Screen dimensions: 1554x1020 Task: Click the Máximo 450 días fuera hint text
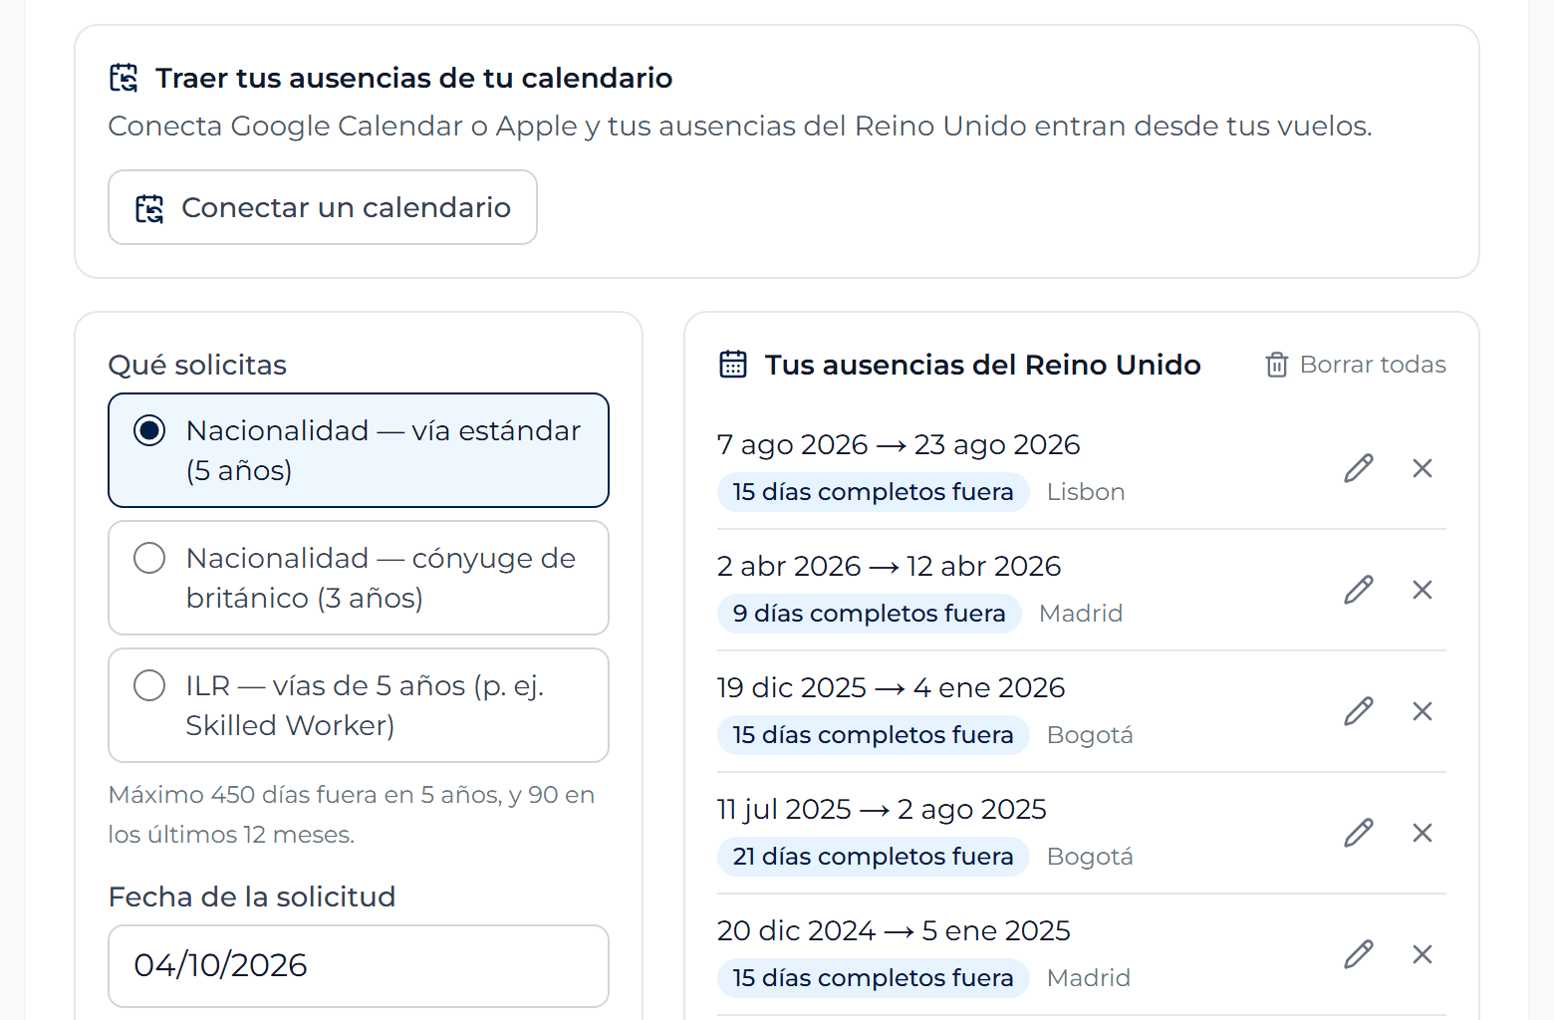pos(352,815)
